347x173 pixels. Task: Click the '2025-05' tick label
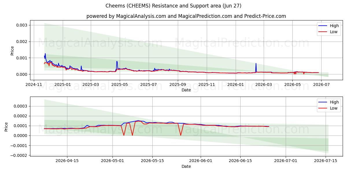click(120, 84)
